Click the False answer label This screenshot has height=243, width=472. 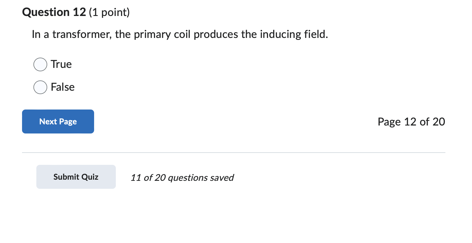click(x=63, y=87)
